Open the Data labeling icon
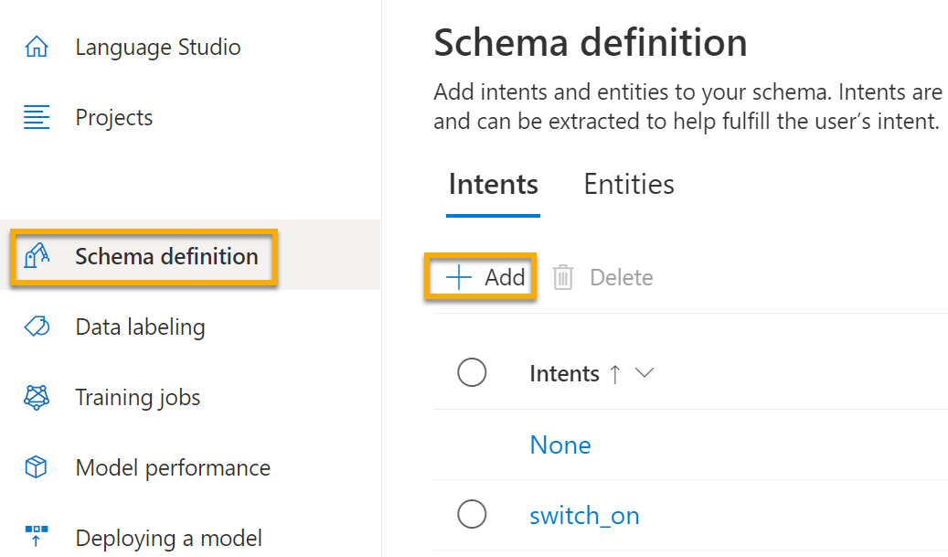 (x=35, y=327)
